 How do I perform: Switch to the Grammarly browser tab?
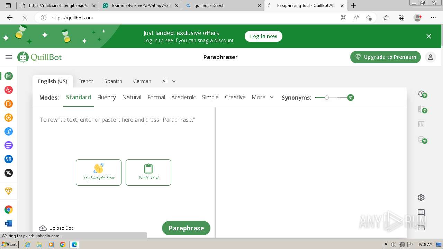141,6
